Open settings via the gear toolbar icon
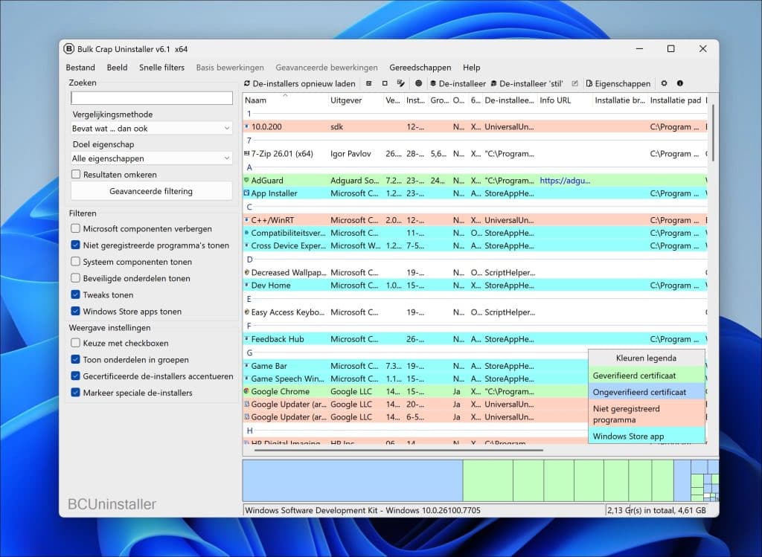 (664, 83)
